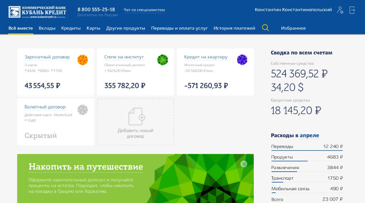The height and width of the screenshot is (203, 365).
Task: Click the green gem on Степе на институт
Action: (162, 60)
